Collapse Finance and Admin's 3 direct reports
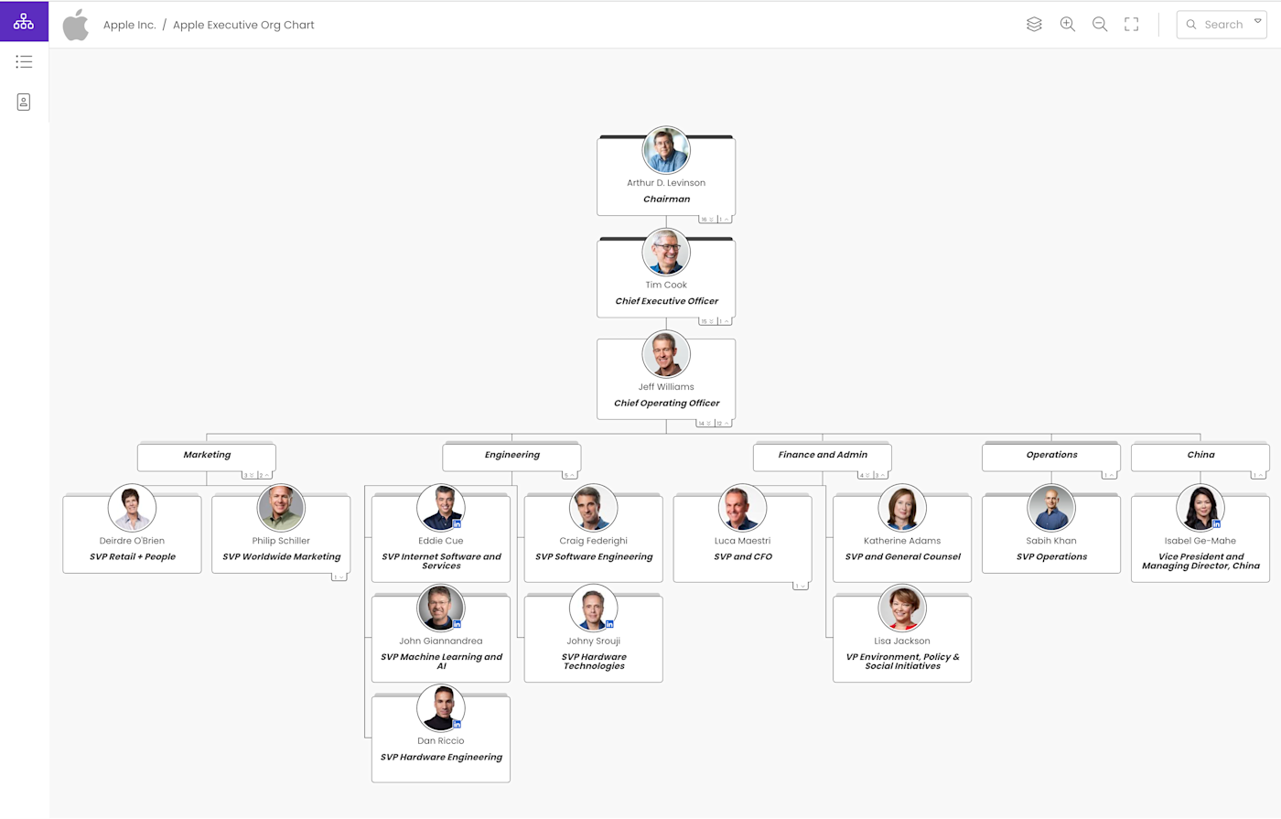The image size is (1281, 819). tap(880, 475)
